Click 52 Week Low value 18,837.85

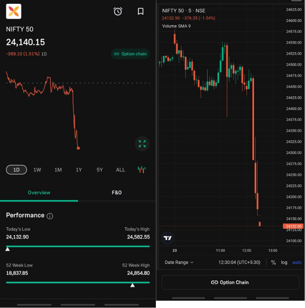pyautogui.click(x=17, y=273)
